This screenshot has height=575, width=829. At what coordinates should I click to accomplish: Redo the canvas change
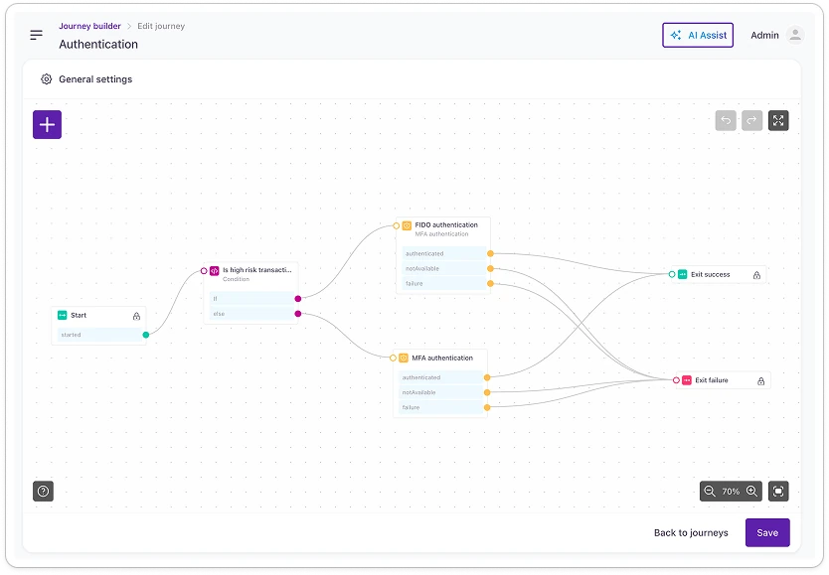pyautogui.click(x=751, y=120)
